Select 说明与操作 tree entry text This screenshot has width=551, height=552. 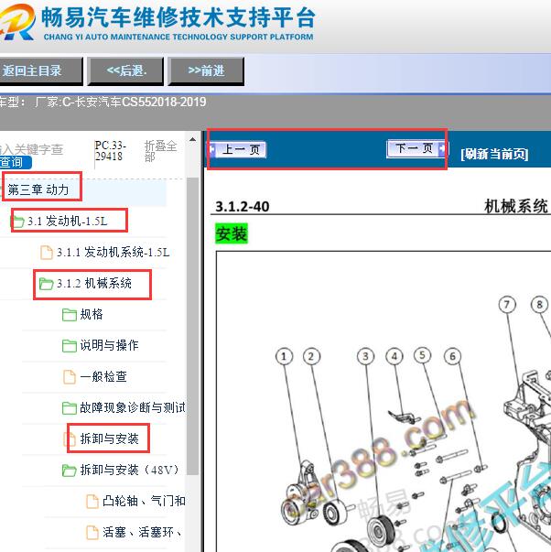tap(109, 345)
